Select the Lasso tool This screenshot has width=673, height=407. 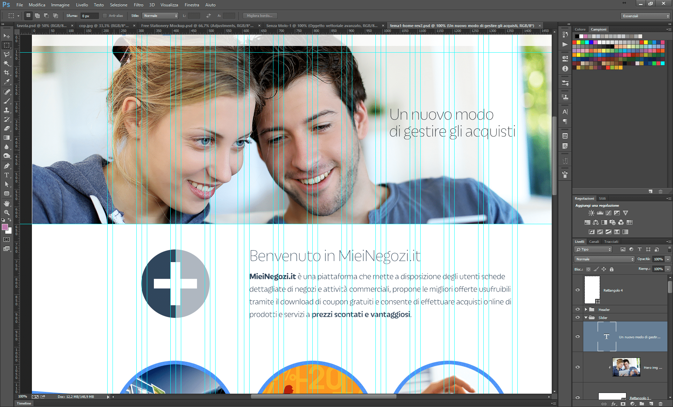pos(7,54)
